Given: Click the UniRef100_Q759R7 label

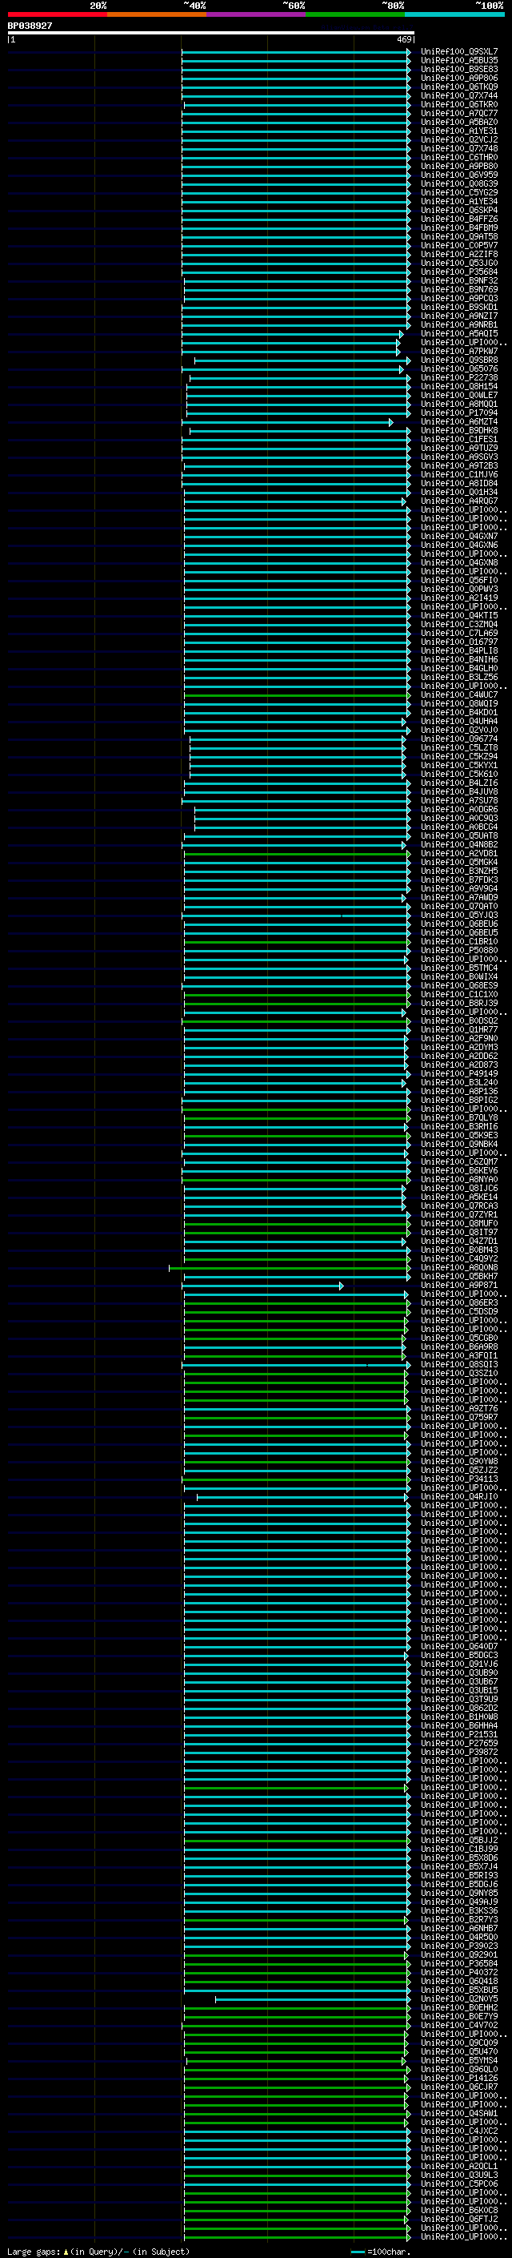Looking at the screenshot, I should click(459, 1418).
